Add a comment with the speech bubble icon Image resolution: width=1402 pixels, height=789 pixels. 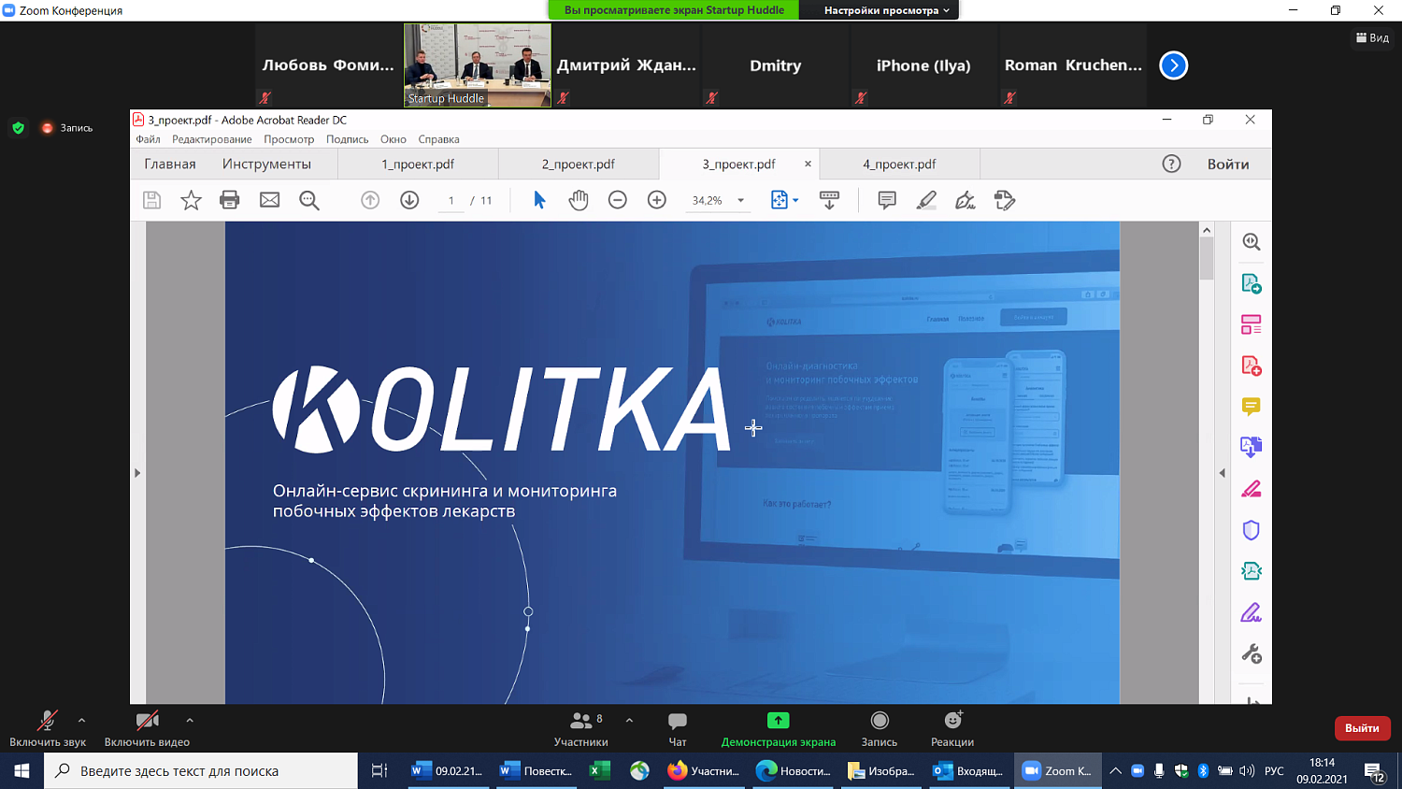tap(887, 200)
